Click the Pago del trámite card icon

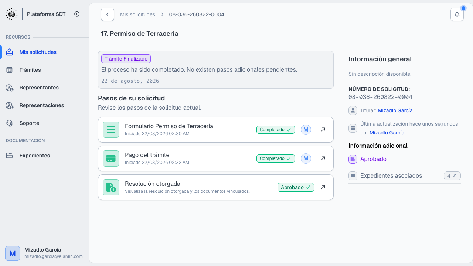(x=111, y=158)
